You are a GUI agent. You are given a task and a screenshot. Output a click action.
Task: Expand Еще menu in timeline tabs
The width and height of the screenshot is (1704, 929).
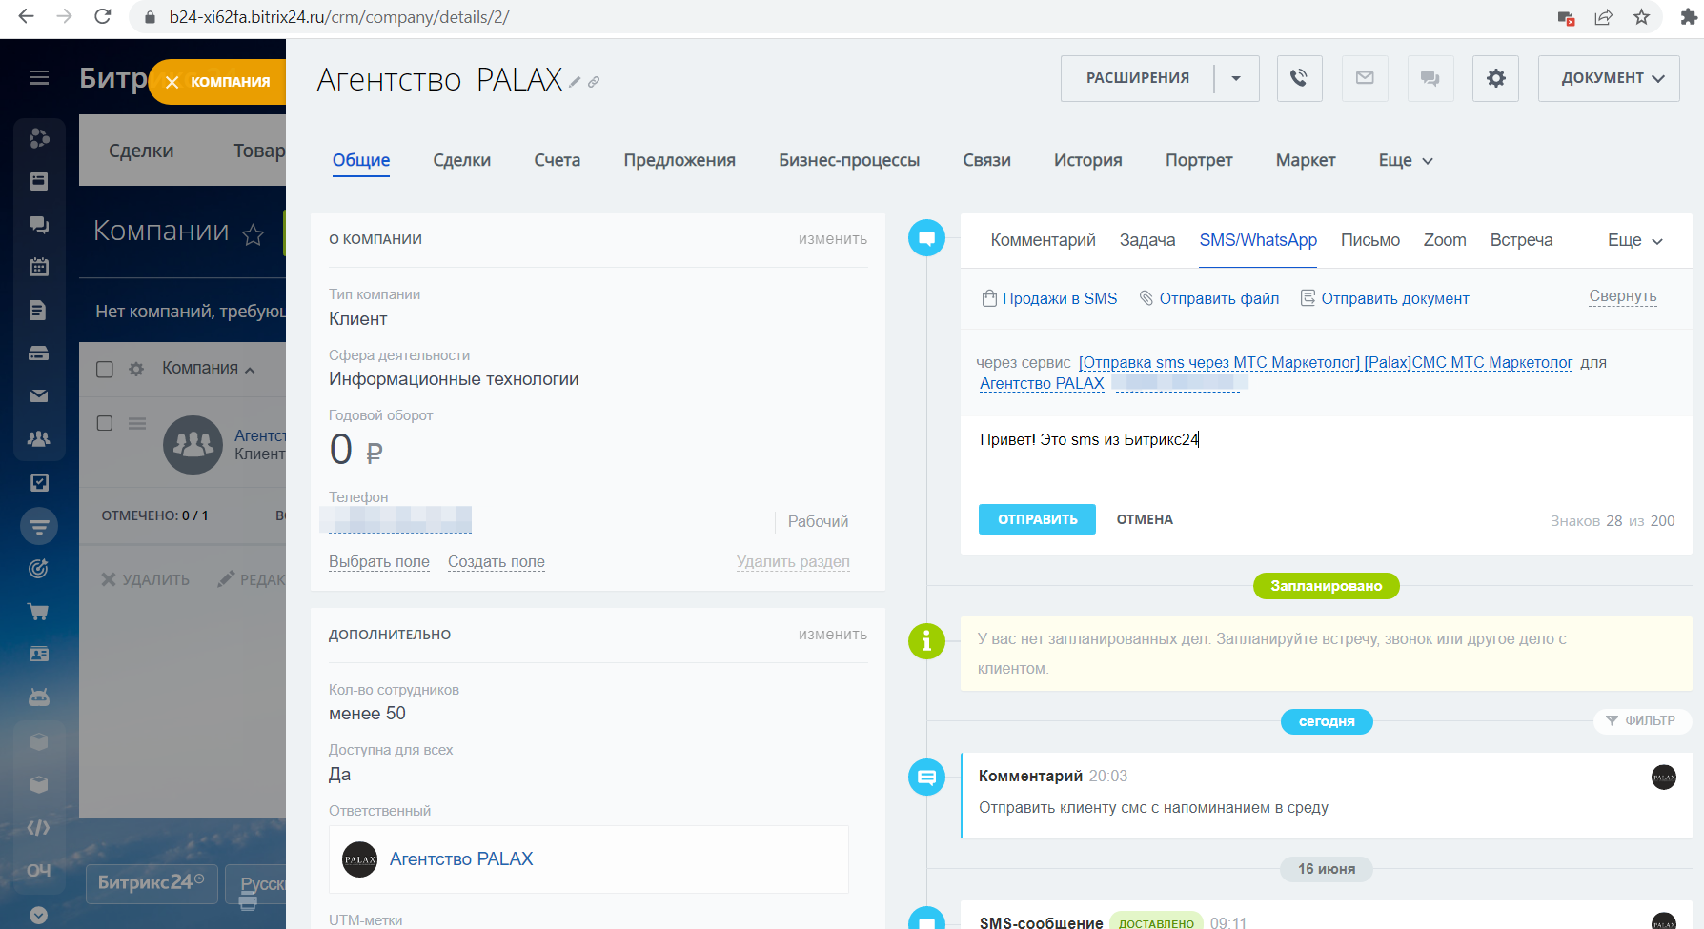(1634, 240)
